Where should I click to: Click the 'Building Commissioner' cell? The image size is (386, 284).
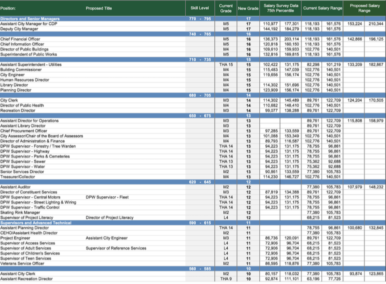21,70
